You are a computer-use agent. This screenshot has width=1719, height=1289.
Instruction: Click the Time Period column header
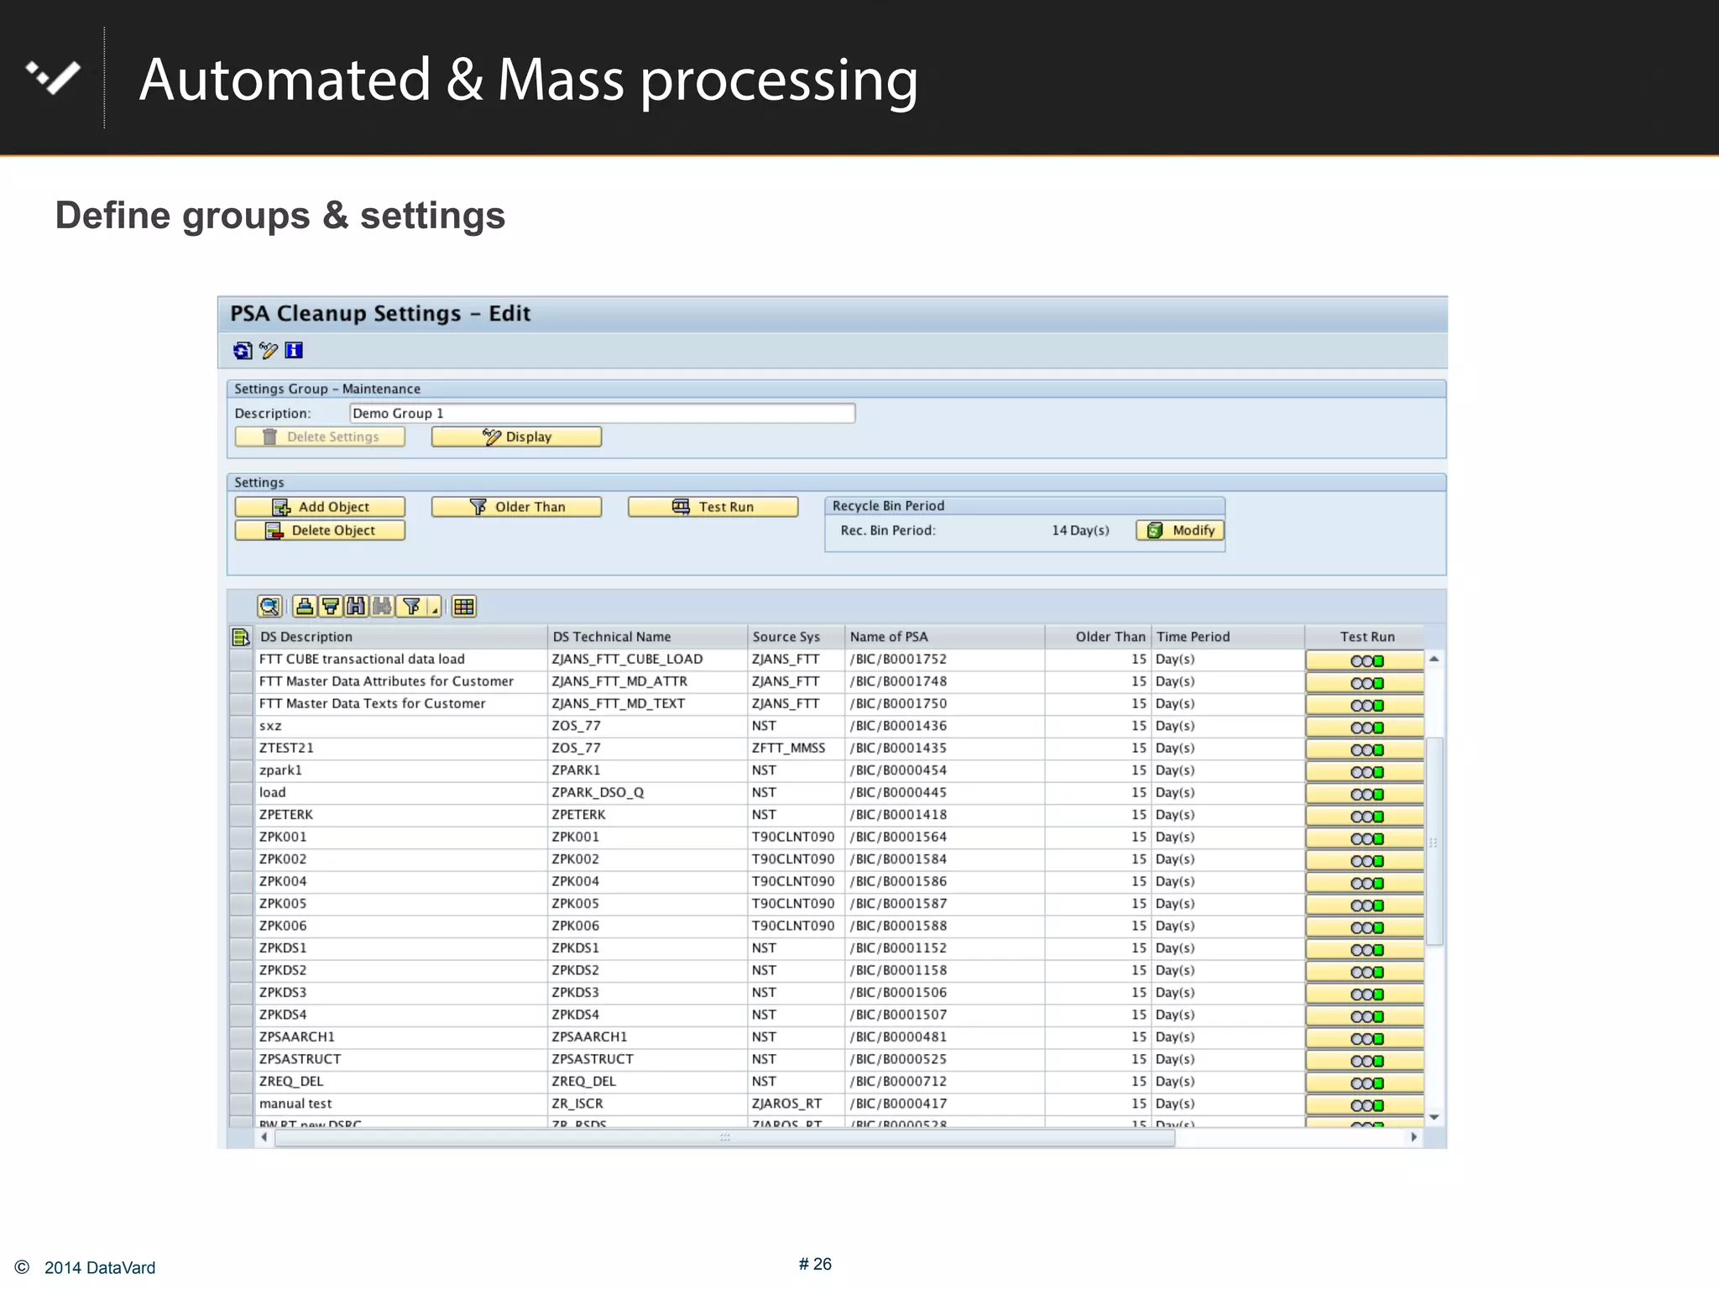(x=1228, y=637)
